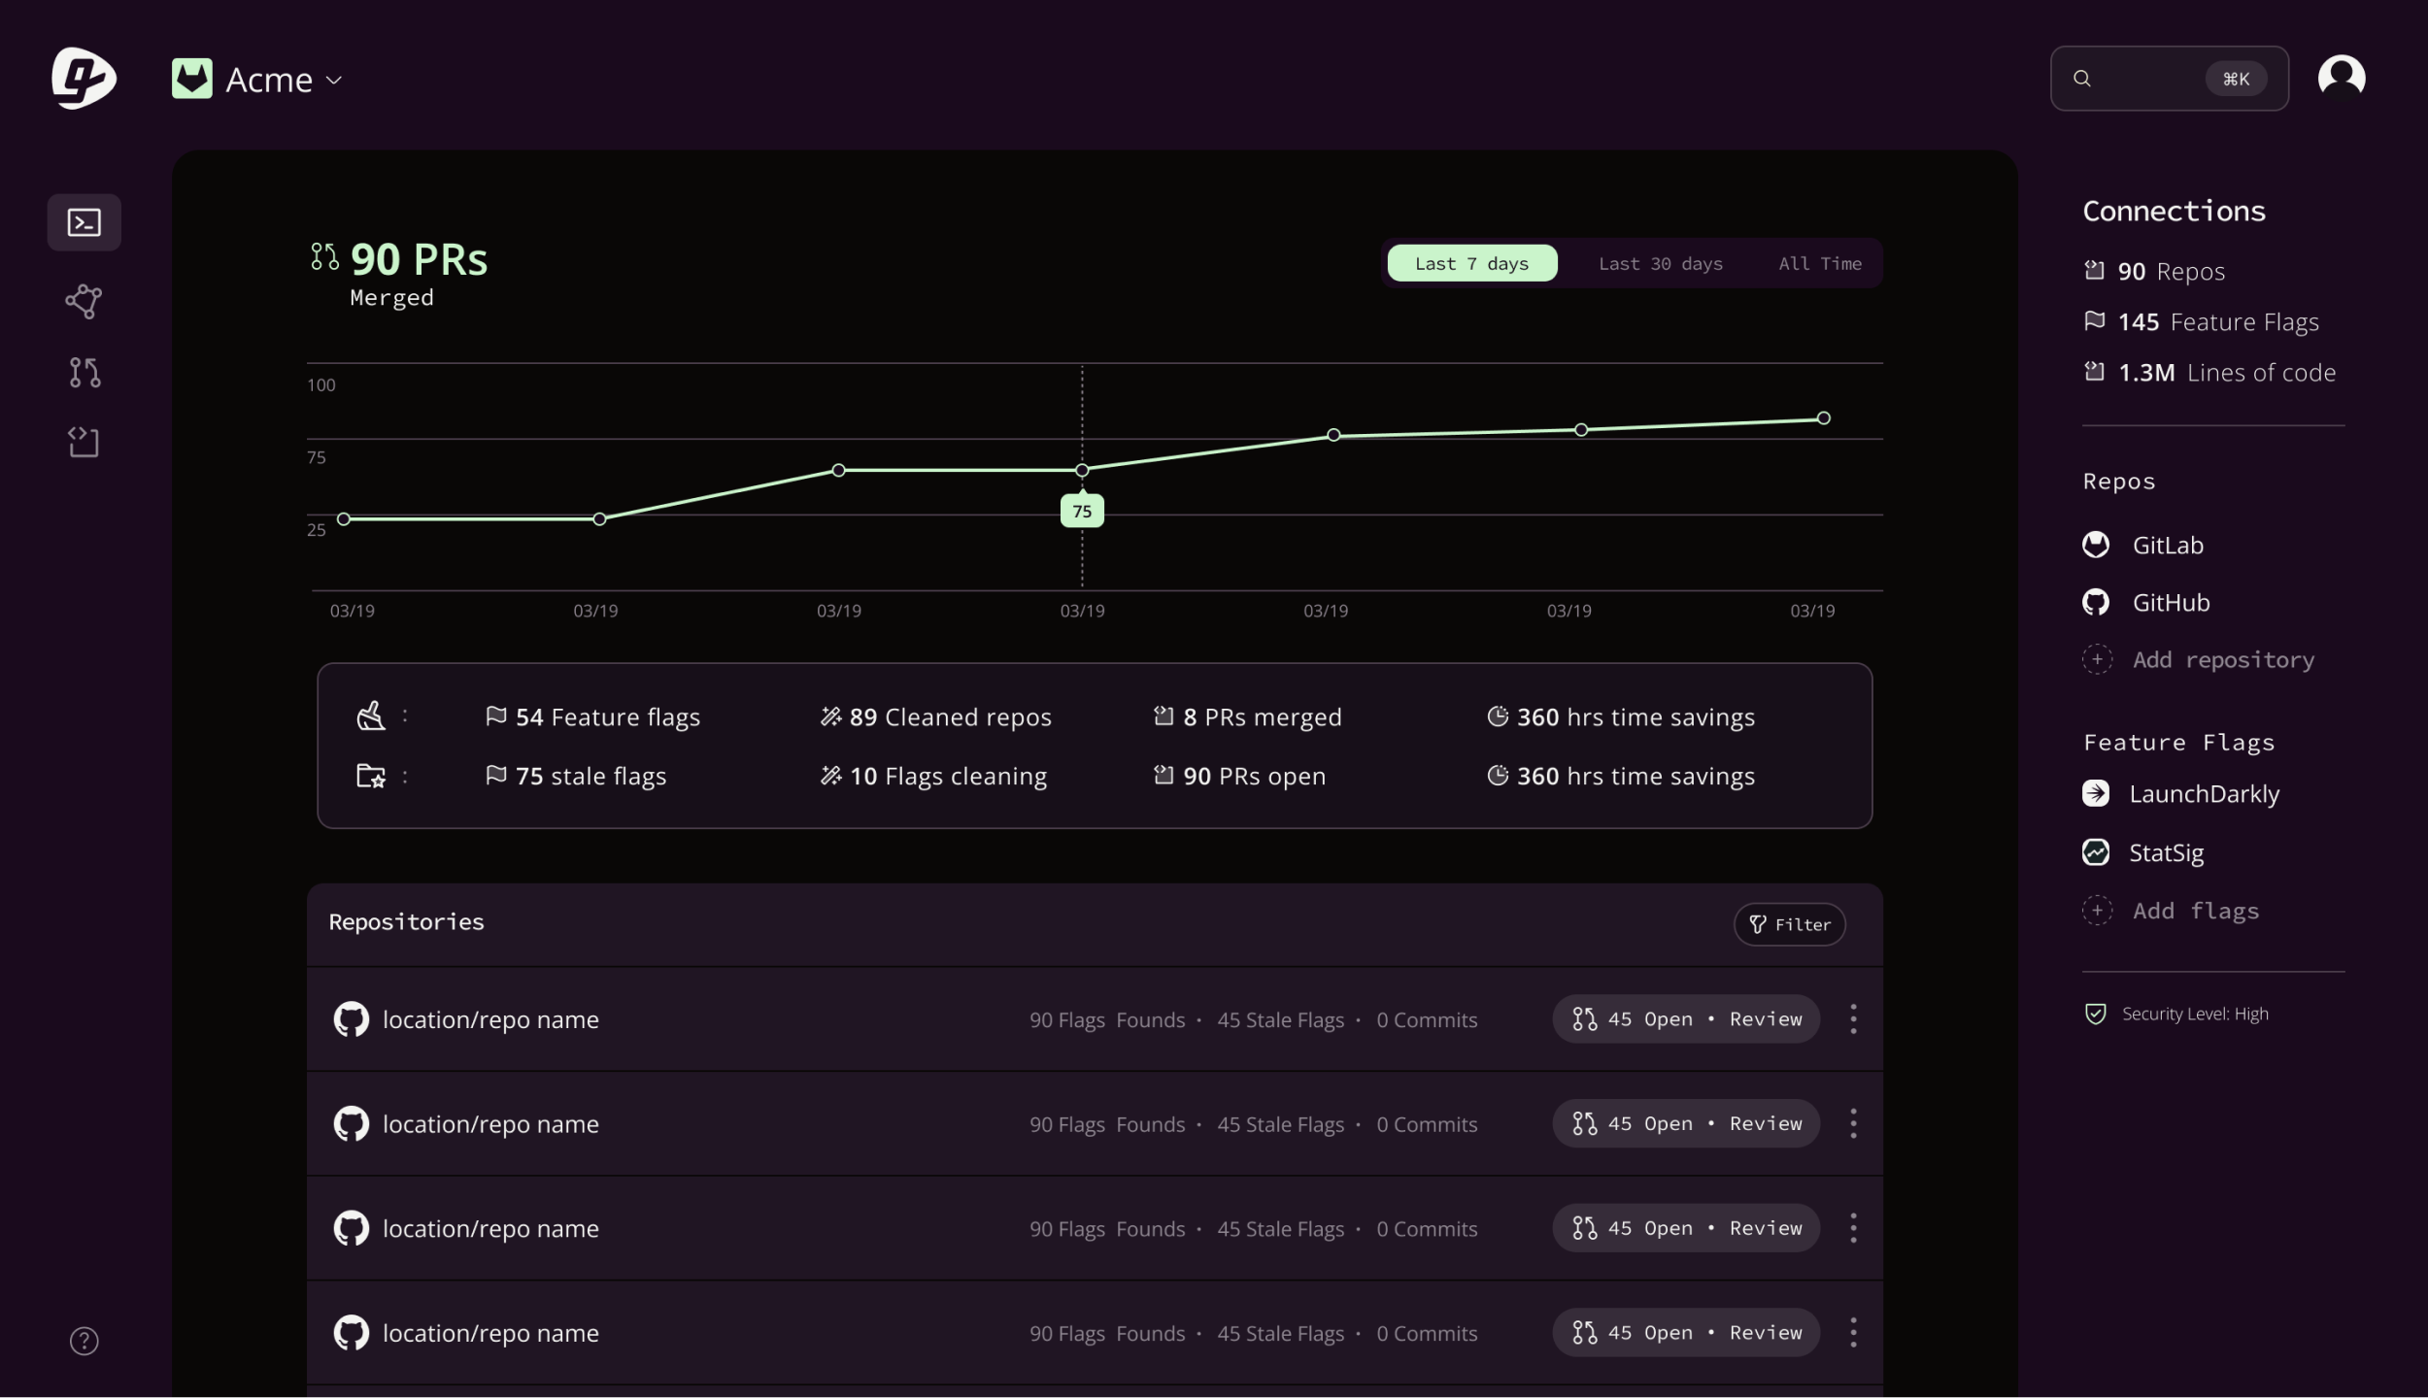
Task: Open the GitHub repos connection
Action: pyautogui.click(x=2145, y=602)
